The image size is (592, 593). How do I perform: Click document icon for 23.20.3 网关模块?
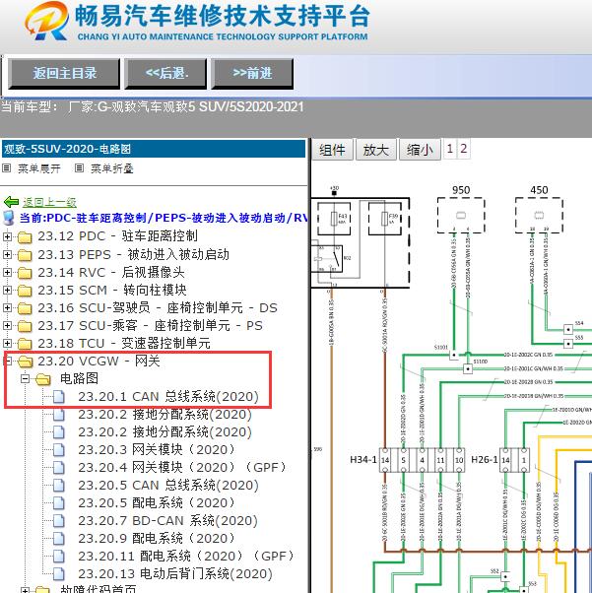[59, 450]
